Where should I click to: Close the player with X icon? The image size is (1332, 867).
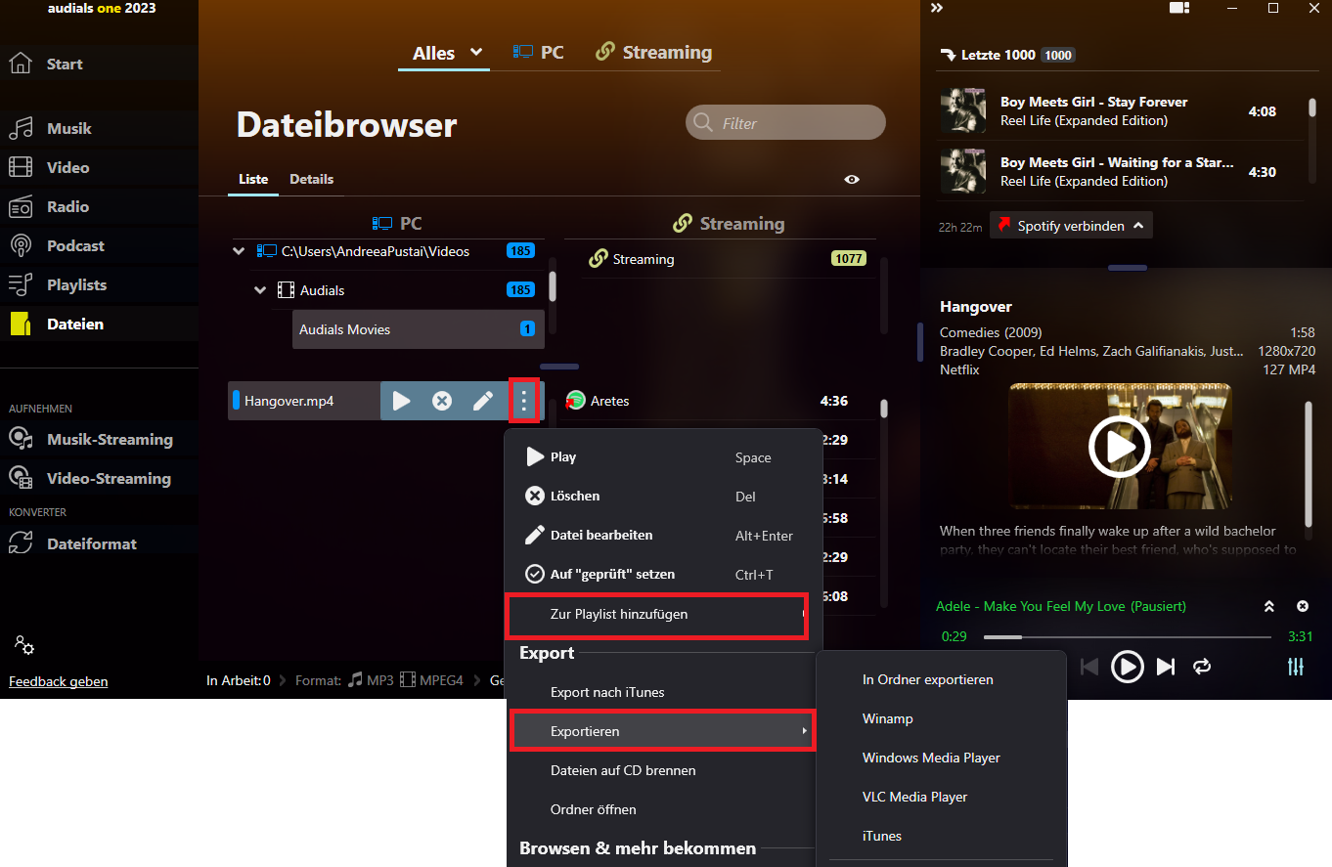pyautogui.click(x=1303, y=607)
